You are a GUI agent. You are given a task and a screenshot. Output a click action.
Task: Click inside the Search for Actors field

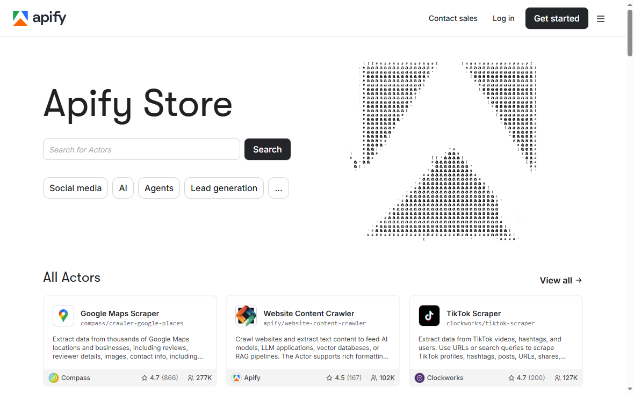coord(141,149)
